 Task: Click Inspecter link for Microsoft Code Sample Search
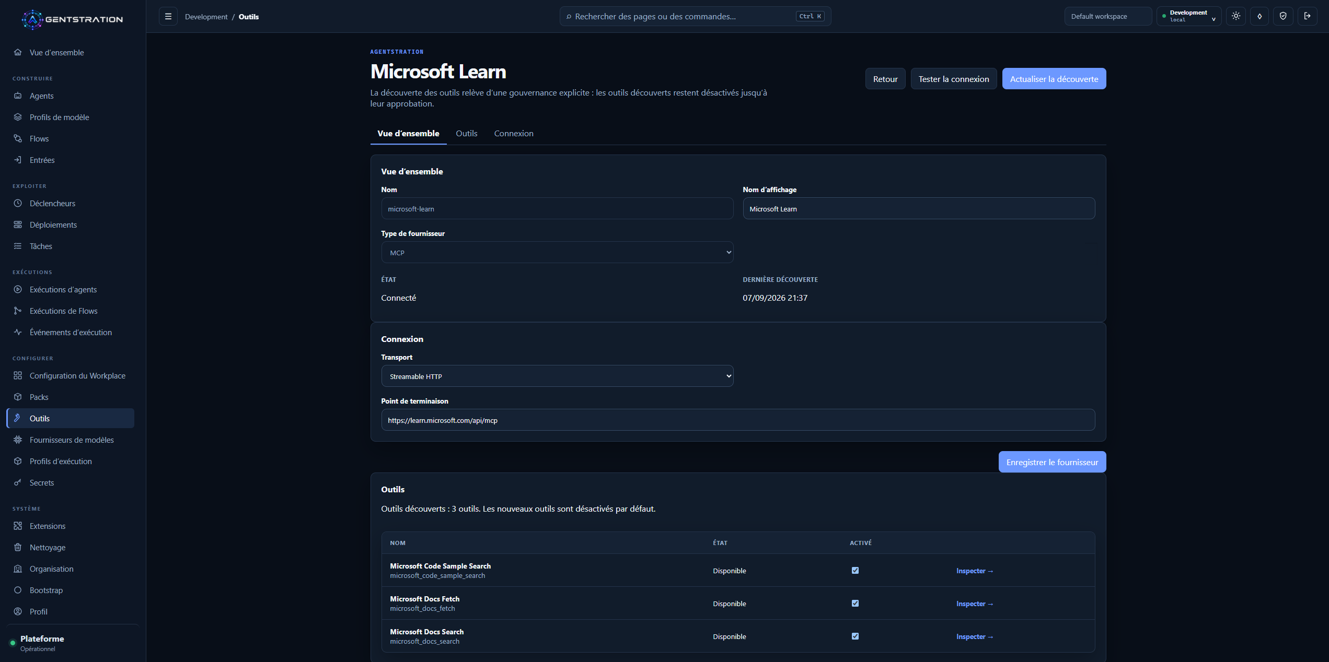click(x=975, y=571)
